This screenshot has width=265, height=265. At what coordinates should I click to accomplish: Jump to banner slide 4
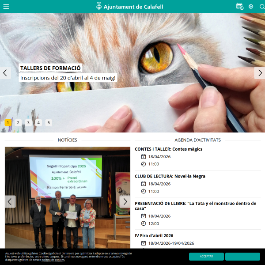[38, 123]
